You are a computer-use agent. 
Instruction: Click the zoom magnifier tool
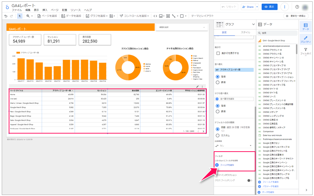click(x=28, y=16)
